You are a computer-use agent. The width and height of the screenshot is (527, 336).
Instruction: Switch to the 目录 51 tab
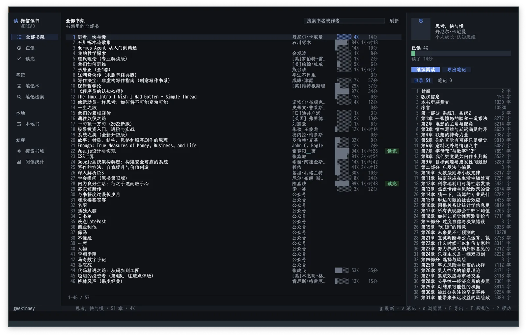pyautogui.click(x=422, y=81)
